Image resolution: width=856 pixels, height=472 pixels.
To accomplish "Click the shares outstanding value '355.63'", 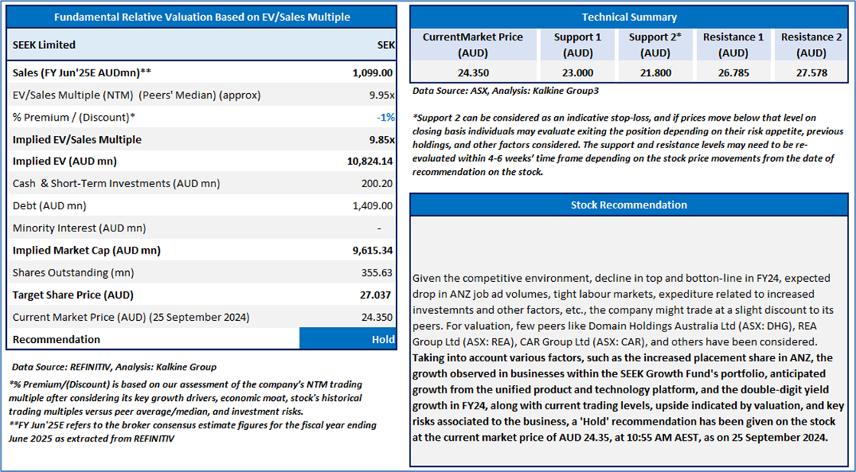I will coord(378,273).
